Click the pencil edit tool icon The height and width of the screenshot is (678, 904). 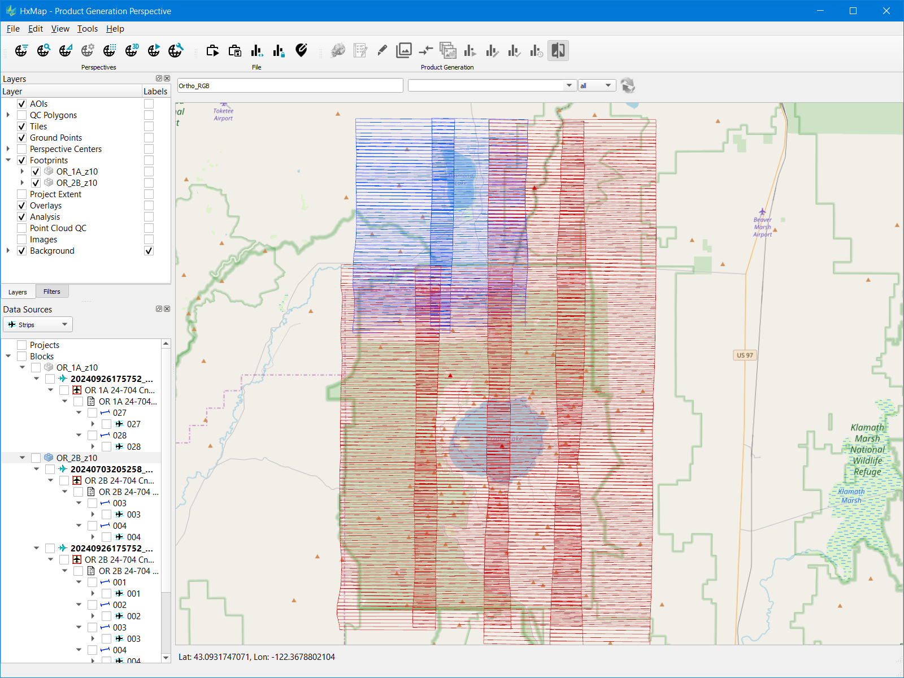pyautogui.click(x=382, y=51)
